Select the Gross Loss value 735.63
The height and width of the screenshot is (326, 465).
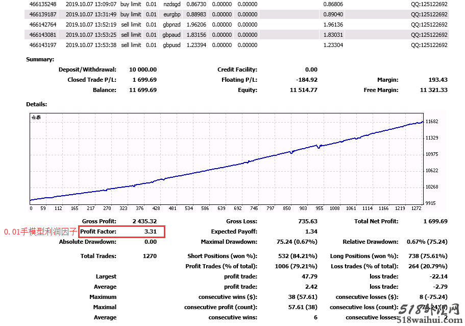(x=308, y=221)
